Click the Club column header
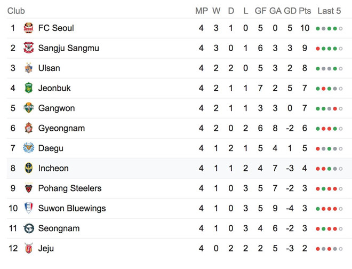 (x=16, y=11)
